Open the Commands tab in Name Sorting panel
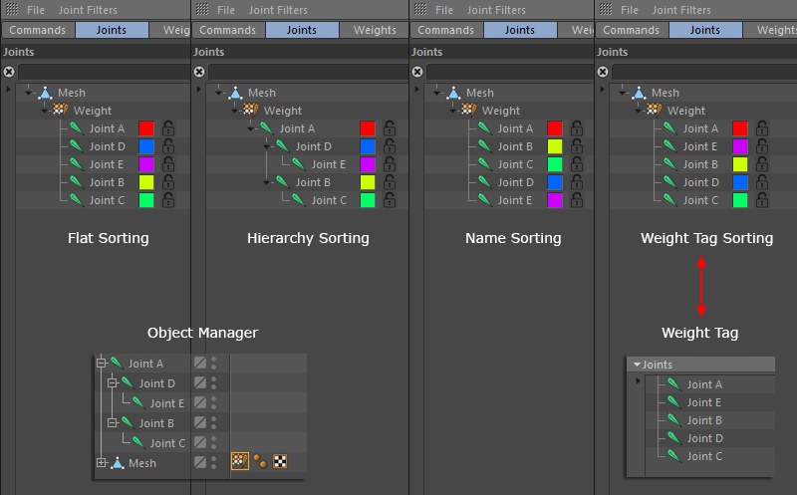The height and width of the screenshot is (495, 797). tap(445, 30)
